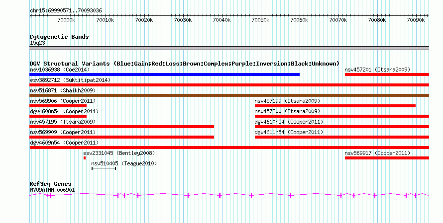Screen dimensions: 443x223
Task: Open the nsv1036938 (Coe2014) label
Action: (60, 70)
